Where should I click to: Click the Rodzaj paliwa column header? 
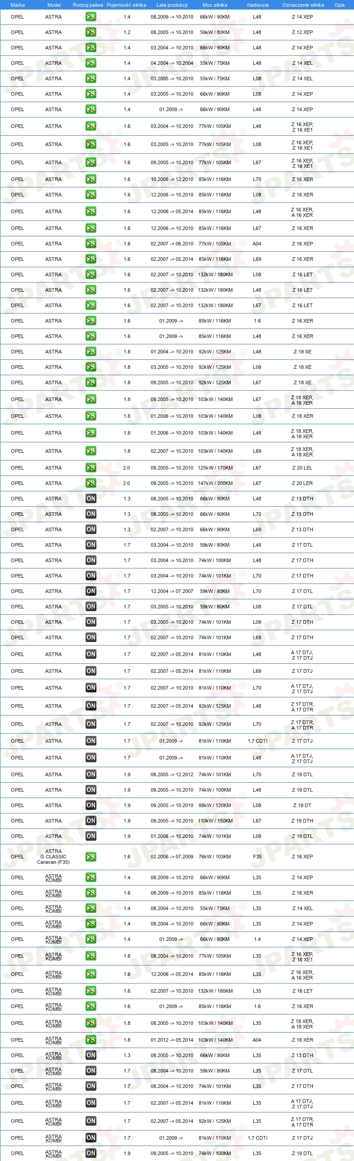(x=88, y=5)
